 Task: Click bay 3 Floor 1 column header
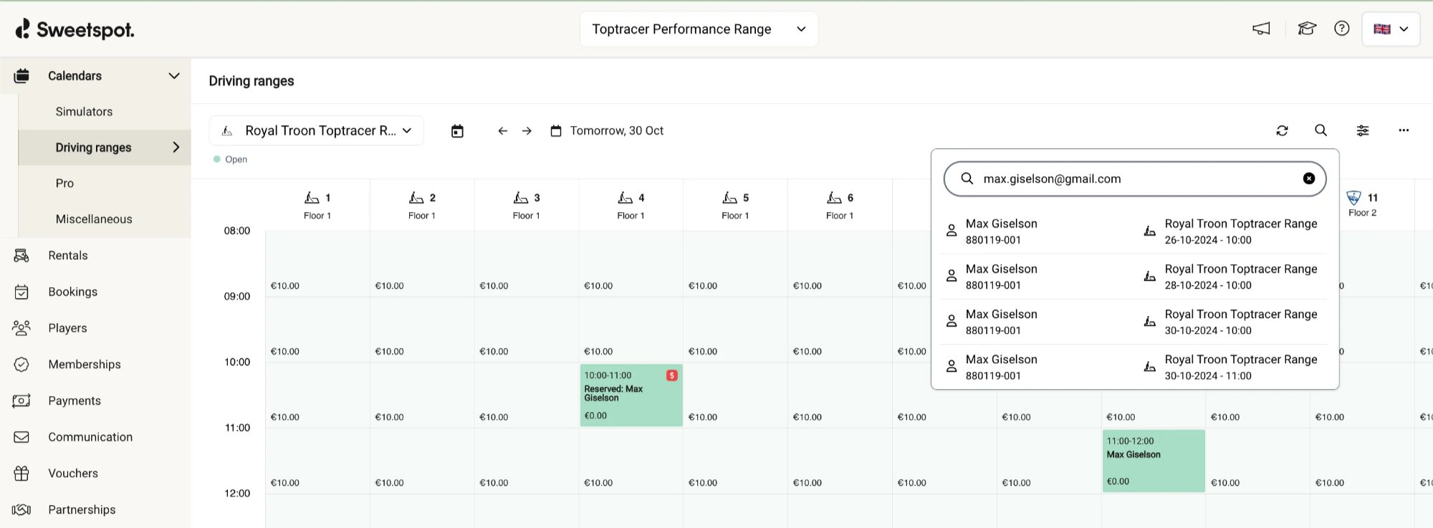click(x=527, y=205)
